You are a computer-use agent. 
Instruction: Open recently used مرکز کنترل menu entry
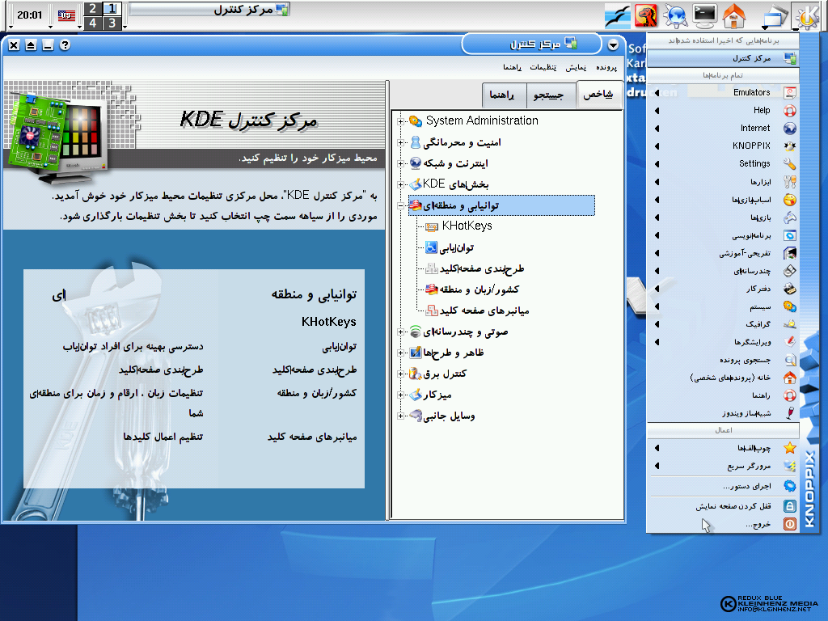(x=722, y=58)
